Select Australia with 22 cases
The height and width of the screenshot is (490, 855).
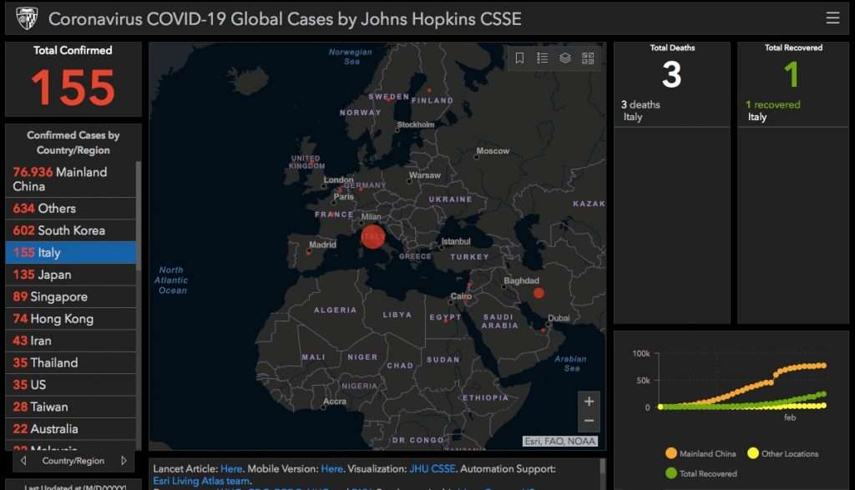71,429
